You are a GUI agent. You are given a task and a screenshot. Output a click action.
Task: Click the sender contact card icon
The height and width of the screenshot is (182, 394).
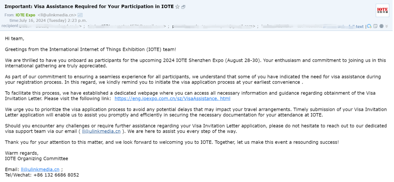(80, 15)
